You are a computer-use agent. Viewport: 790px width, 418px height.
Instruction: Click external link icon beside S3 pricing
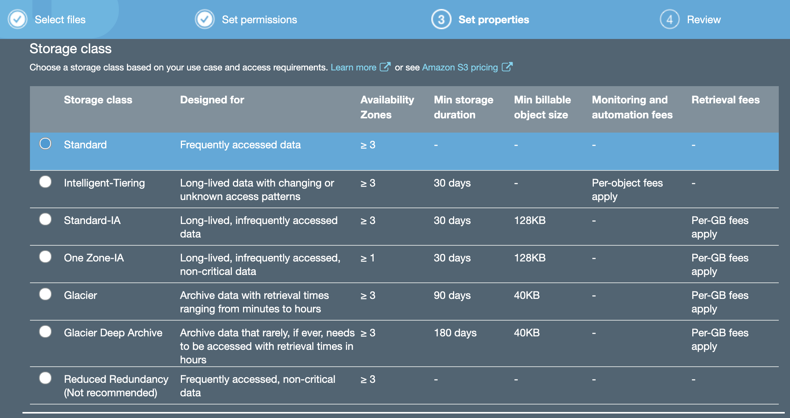click(507, 67)
